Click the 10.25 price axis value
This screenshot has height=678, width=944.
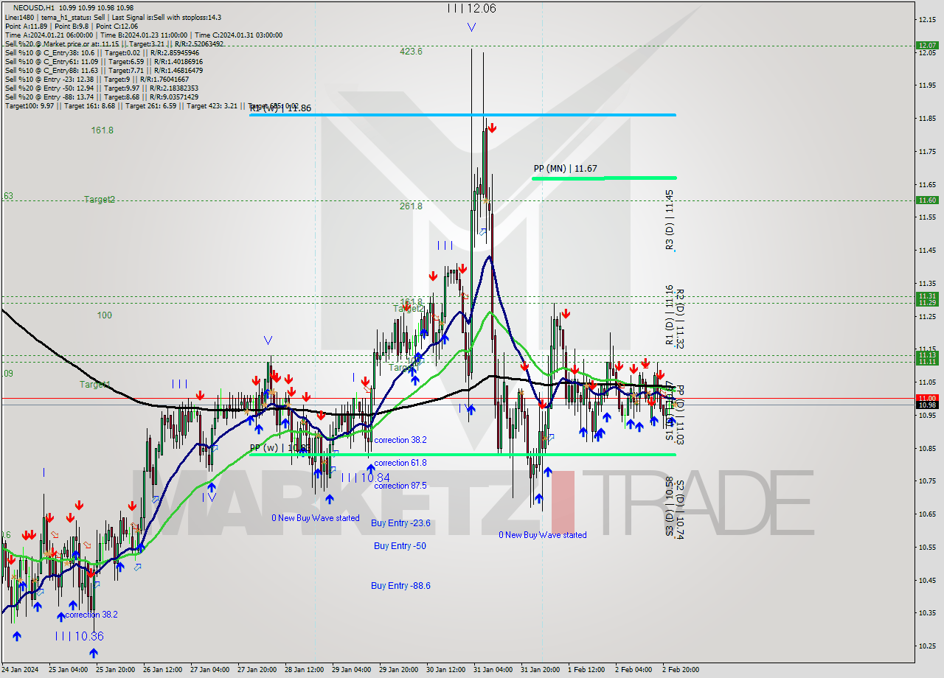tap(927, 646)
